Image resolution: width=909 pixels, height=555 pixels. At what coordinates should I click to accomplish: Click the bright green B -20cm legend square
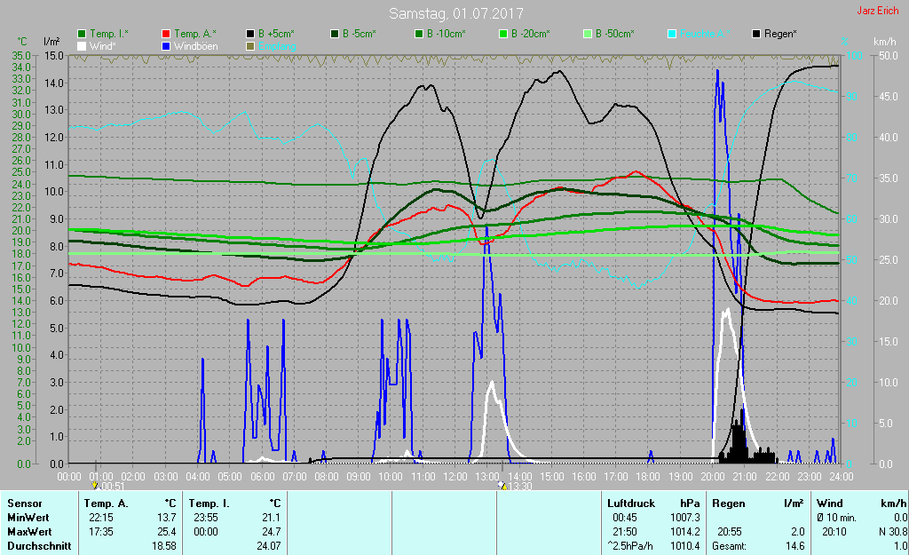tap(503, 34)
